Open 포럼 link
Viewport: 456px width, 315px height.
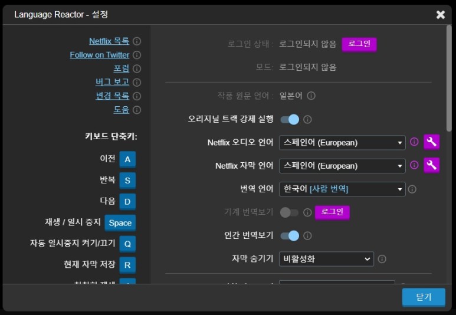click(122, 68)
